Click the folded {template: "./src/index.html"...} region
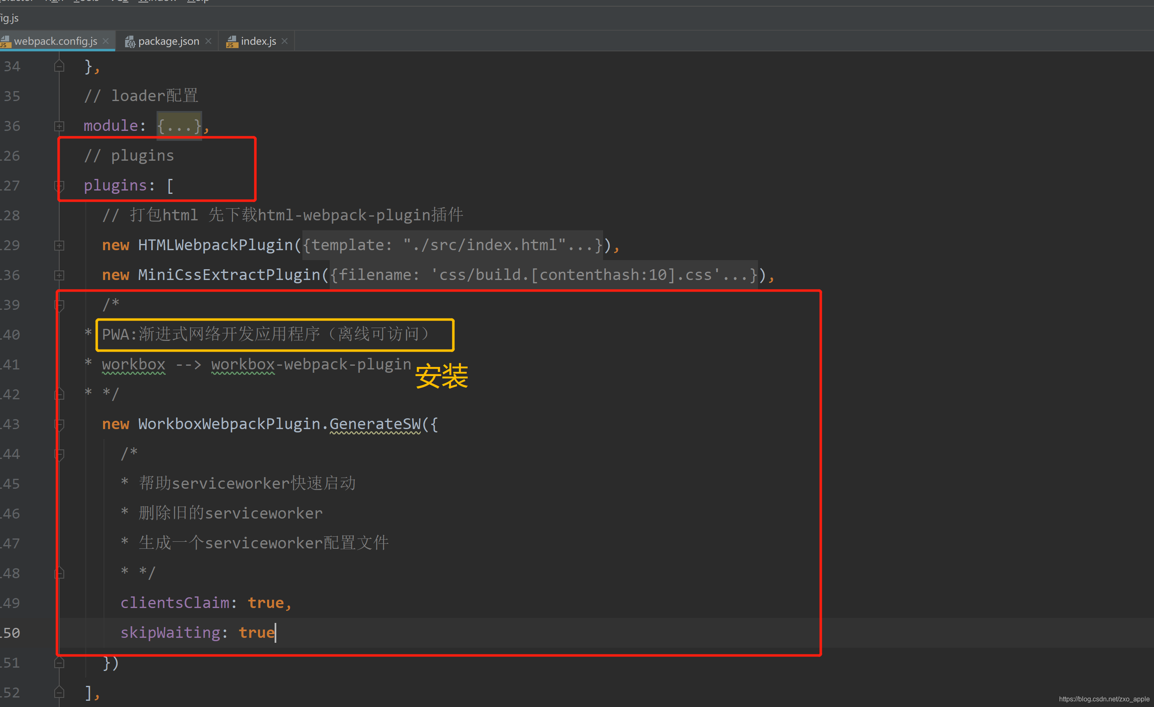 452,245
